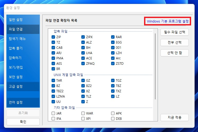Click 필수 파일 선택 button

point(175,32)
